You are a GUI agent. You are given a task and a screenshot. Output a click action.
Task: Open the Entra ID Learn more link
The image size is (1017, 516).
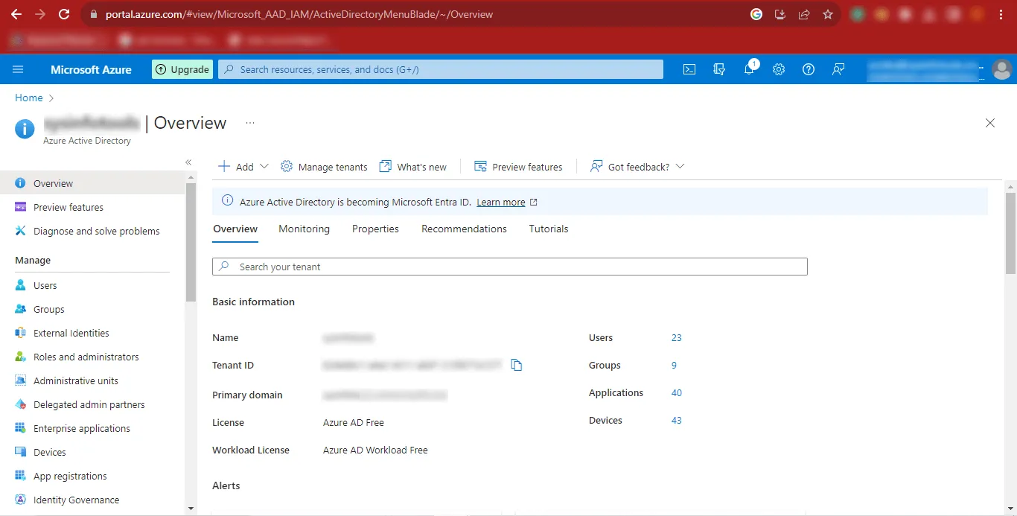click(501, 202)
